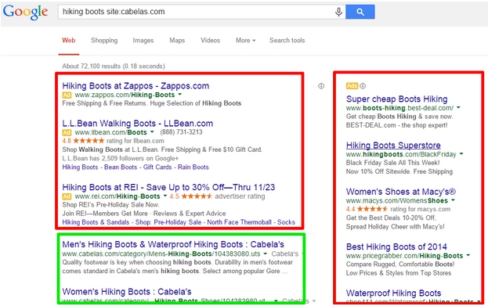Open Search tools
Screen dimensions: 488x306
point(287,41)
